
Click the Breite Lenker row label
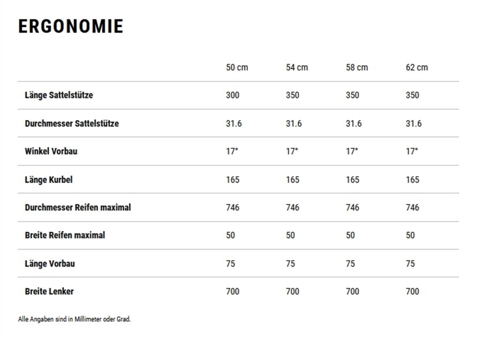coord(49,291)
